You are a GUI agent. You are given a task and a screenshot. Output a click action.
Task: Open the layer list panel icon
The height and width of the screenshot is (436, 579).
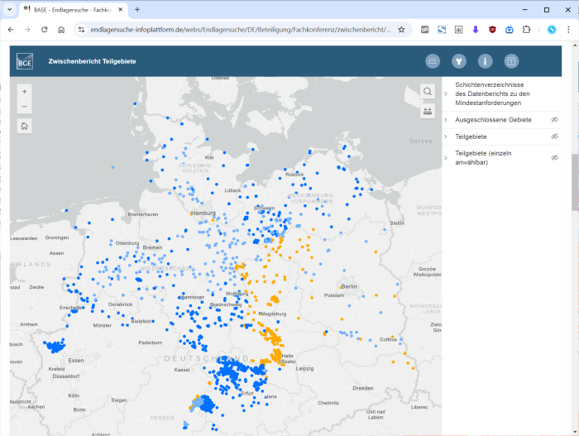click(x=433, y=61)
